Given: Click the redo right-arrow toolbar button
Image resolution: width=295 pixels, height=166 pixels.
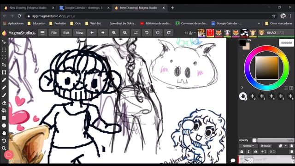Looking at the screenshot, I should [x=103, y=33].
